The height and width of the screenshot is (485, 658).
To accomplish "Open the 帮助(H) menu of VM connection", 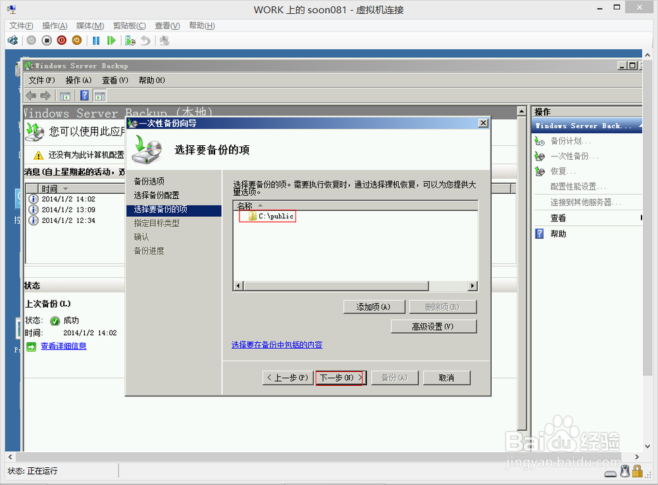I will [x=201, y=26].
